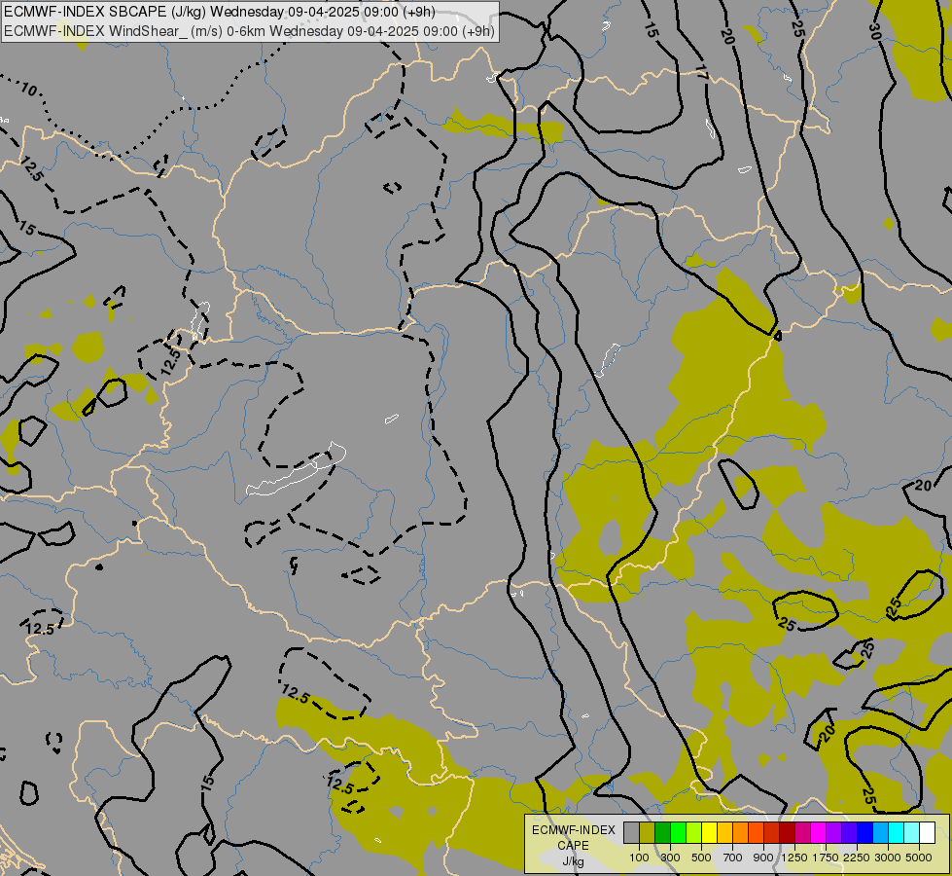The height and width of the screenshot is (876, 952).
Task: Click the legend value '100'
Action: (x=639, y=858)
